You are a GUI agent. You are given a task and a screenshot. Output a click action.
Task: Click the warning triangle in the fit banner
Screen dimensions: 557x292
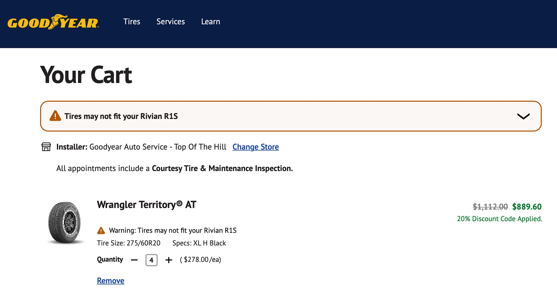point(55,116)
